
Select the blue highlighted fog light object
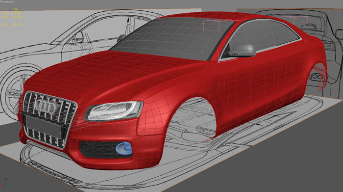(124, 148)
